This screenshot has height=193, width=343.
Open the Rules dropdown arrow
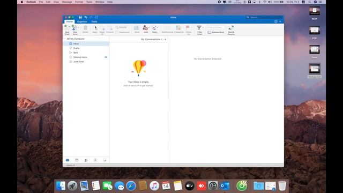(x=158, y=27)
